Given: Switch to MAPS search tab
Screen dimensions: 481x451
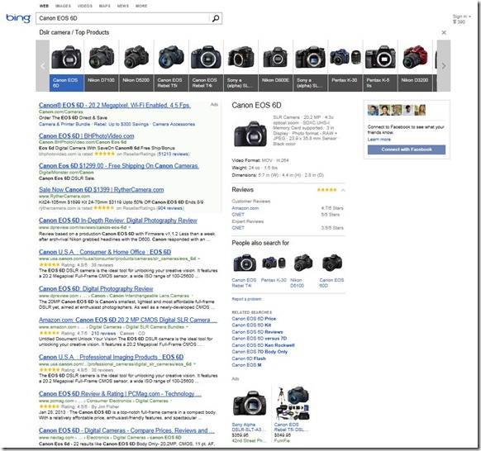Looking at the screenshot, I should [x=105, y=6].
